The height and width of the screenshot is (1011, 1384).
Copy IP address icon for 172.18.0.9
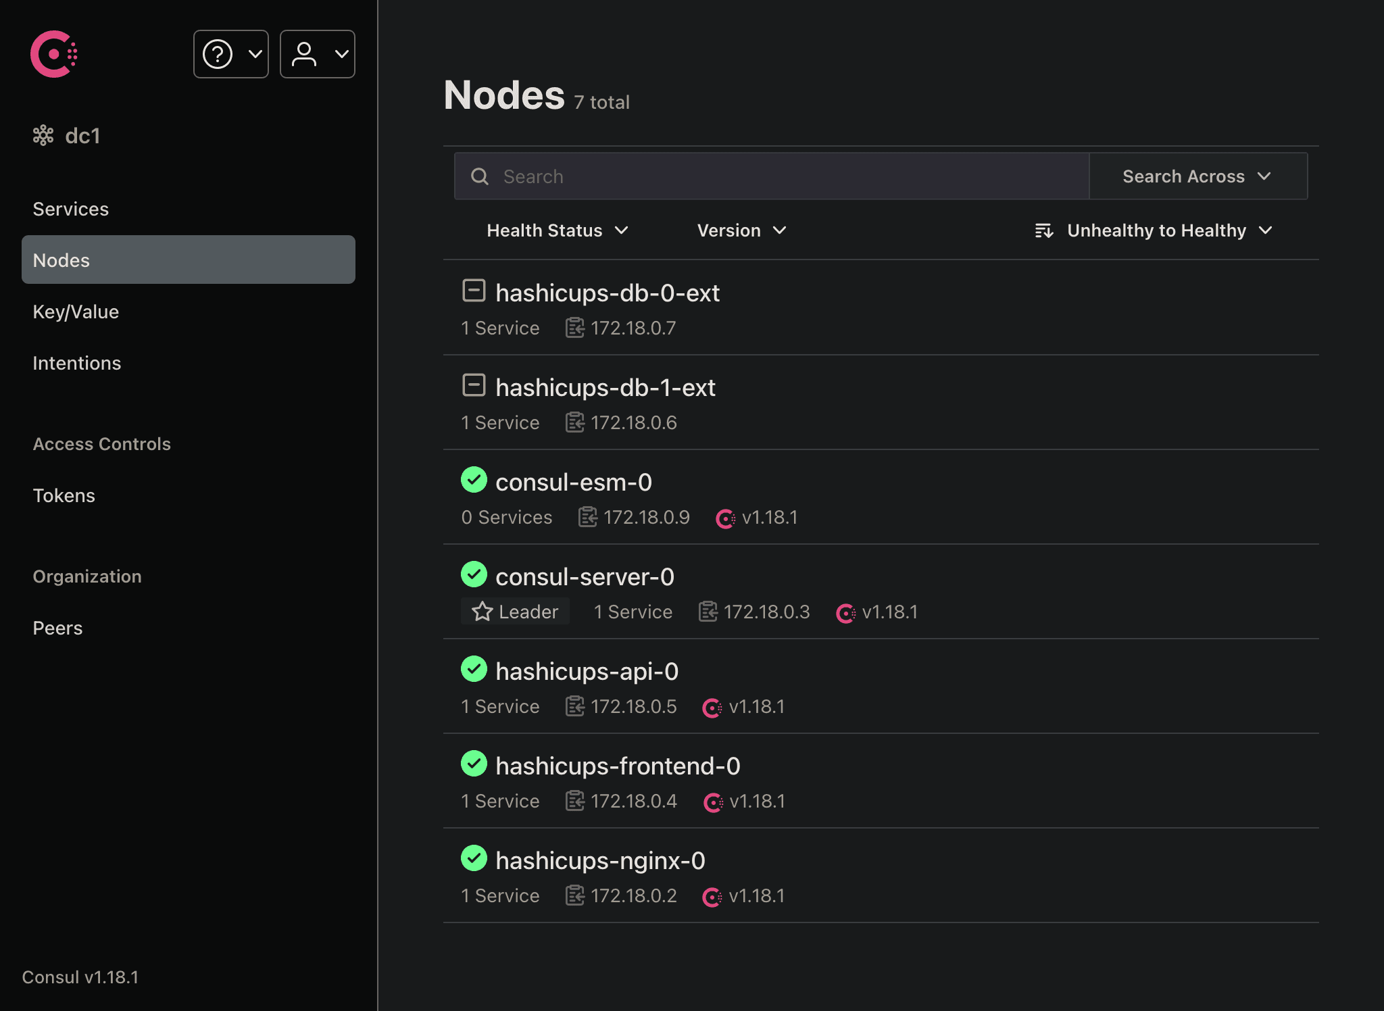pyautogui.click(x=587, y=517)
